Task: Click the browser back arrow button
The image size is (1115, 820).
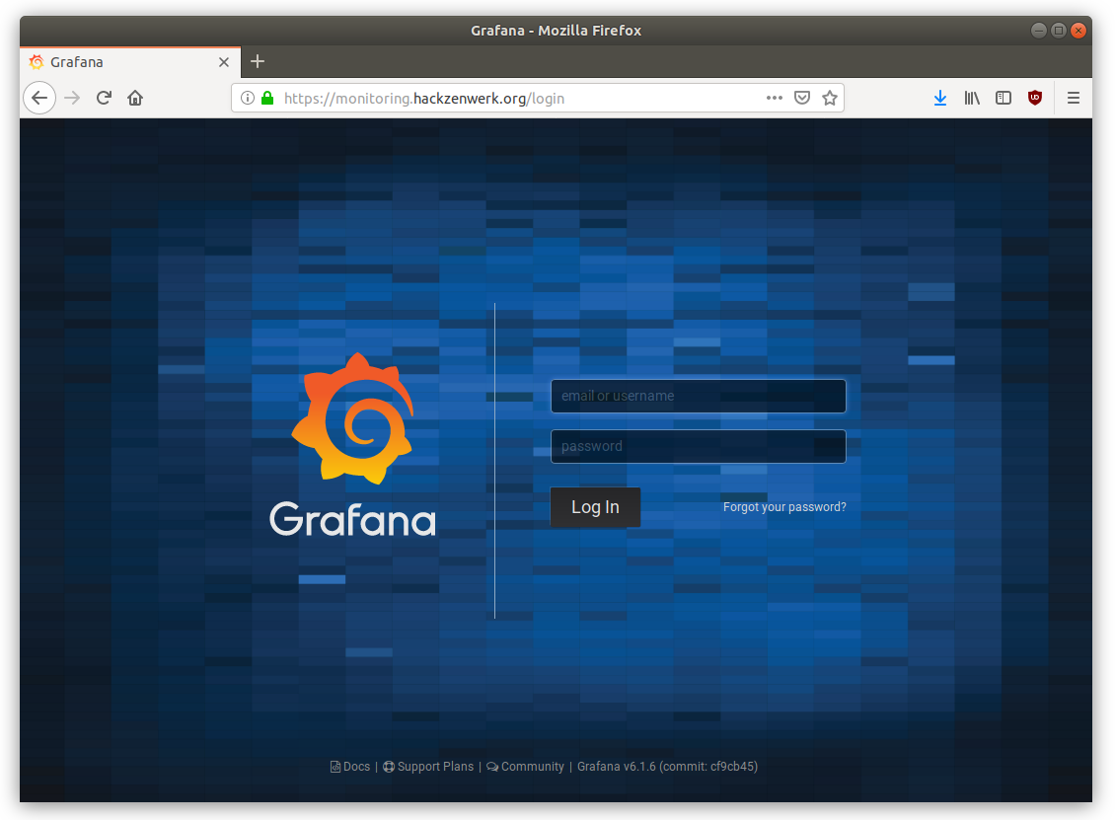Action: (39, 98)
